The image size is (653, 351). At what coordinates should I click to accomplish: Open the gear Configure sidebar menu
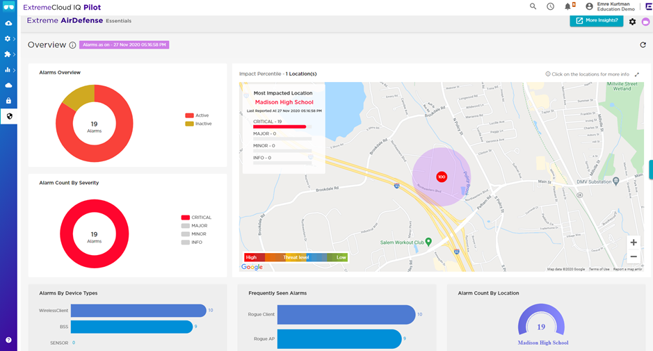coord(7,39)
